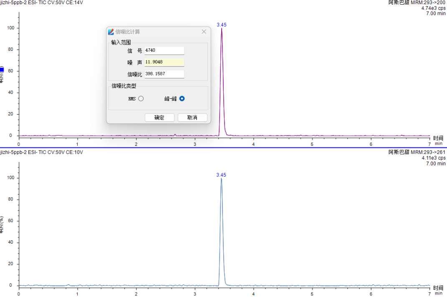Click the 信号 input field showing 4740
The height and width of the screenshot is (297, 447).
tap(164, 50)
